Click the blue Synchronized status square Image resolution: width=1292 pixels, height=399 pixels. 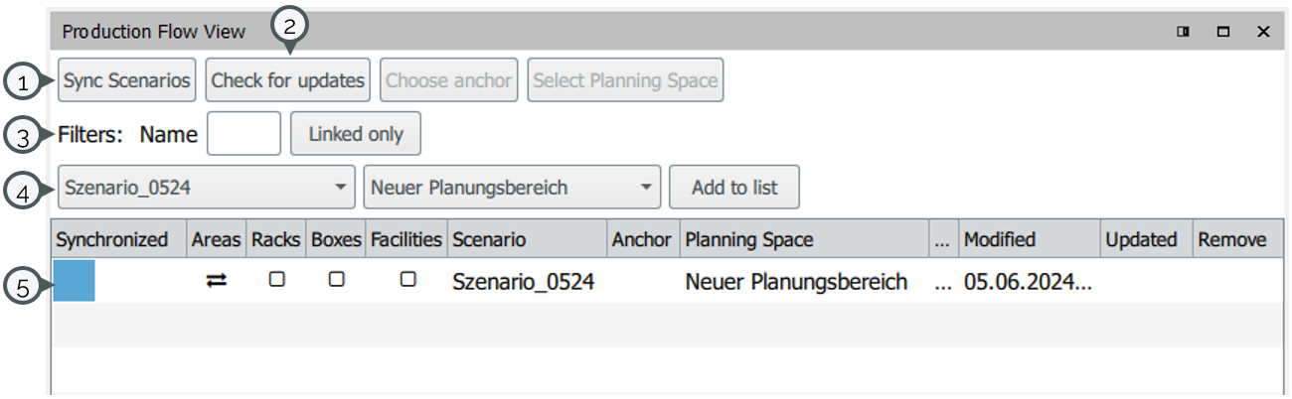pyautogui.click(x=75, y=281)
